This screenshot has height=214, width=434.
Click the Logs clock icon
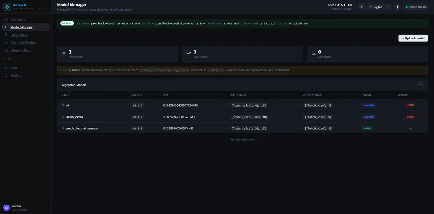tap(6, 68)
